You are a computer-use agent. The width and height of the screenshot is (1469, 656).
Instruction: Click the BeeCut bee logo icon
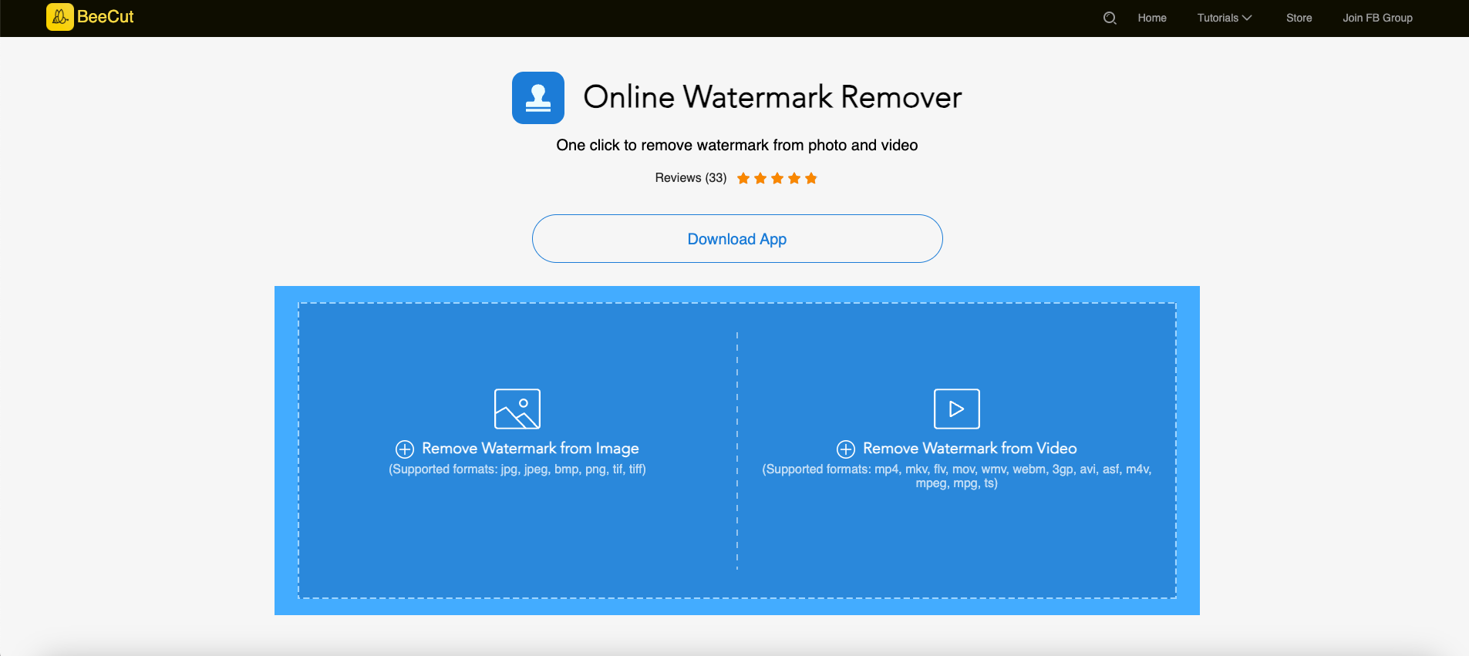tap(60, 17)
